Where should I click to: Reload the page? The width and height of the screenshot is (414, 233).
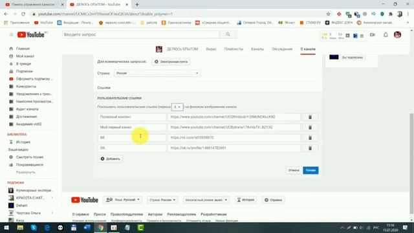point(23,14)
